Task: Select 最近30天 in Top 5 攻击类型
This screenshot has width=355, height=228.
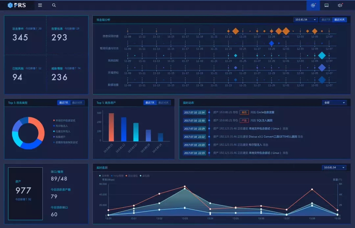Action: (x=77, y=103)
